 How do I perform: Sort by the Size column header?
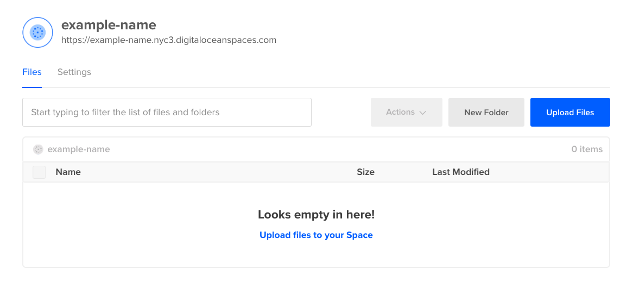tap(366, 172)
